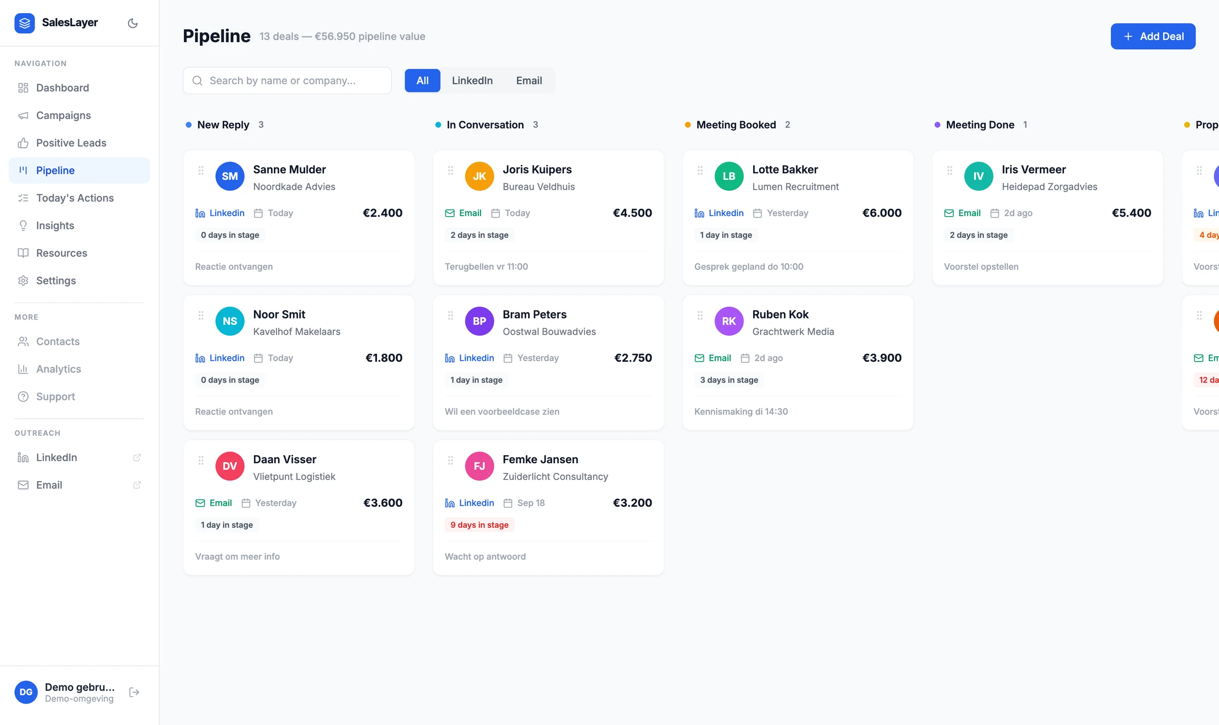This screenshot has width=1219, height=725.
Task: Grab the drag handle on Sanne Mulder card
Action: point(201,170)
